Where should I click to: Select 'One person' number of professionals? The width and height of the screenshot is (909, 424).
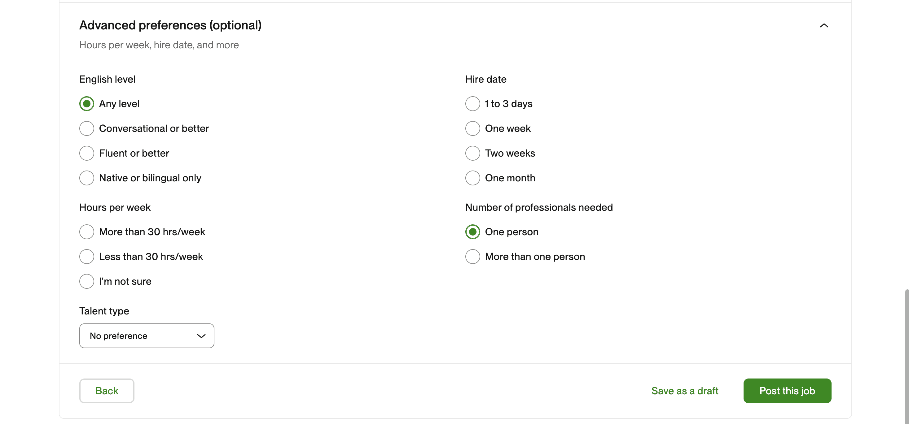472,232
